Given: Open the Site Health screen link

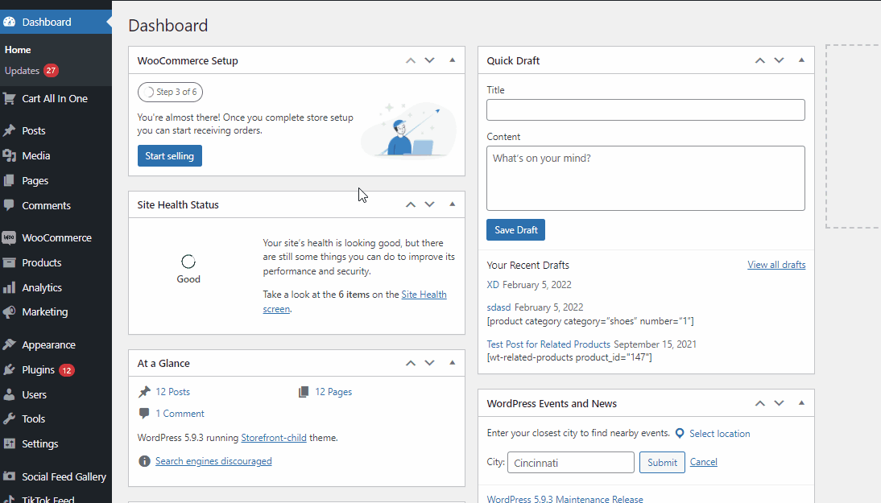Looking at the screenshot, I should click(x=424, y=295).
